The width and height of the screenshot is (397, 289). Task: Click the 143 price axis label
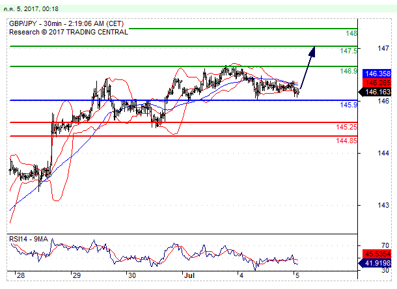coord(383,205)
